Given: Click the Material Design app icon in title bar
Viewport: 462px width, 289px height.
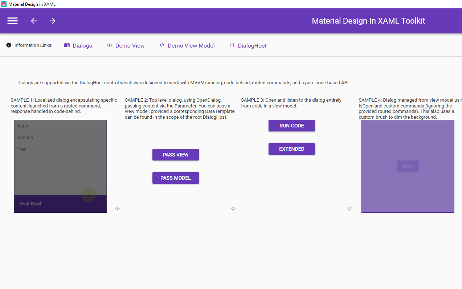Looking at the screenshot, I should [x=4, y=4].
